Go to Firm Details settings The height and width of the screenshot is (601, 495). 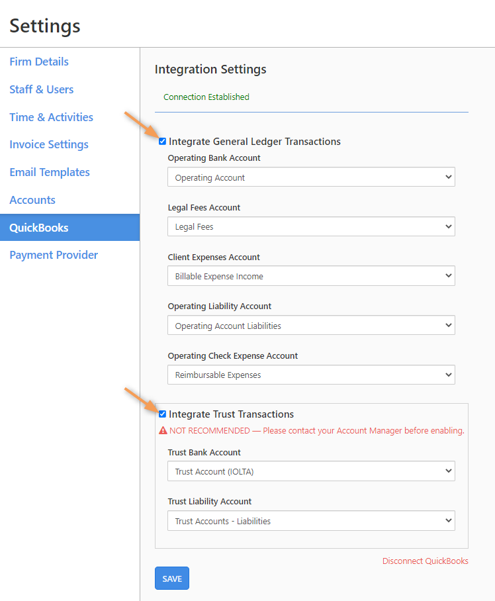coord(39,62)
